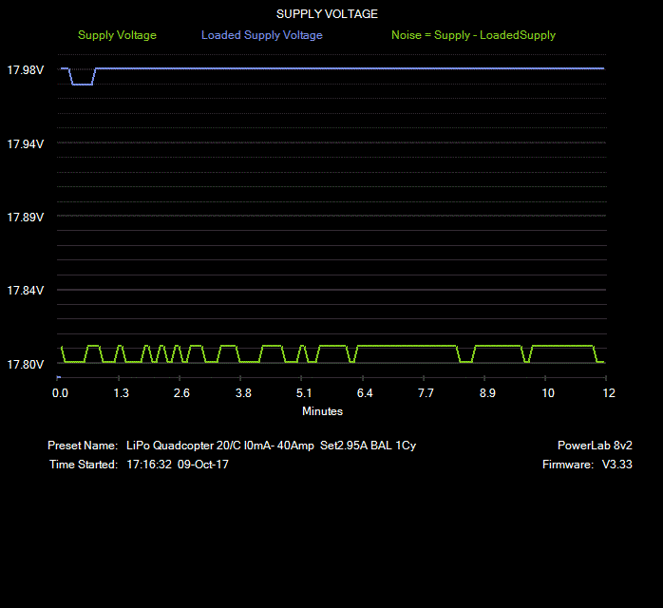
Task: Click the 17.80V y-axis label
Action: [x=26, y=365]
